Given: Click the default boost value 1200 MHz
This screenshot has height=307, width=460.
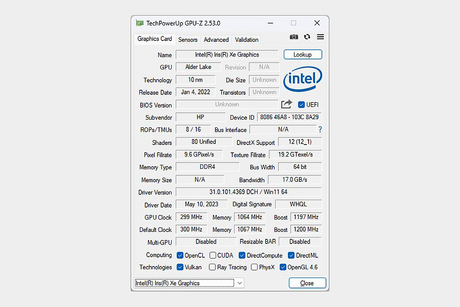Looking at the screenshot, I should pos(306,229).
